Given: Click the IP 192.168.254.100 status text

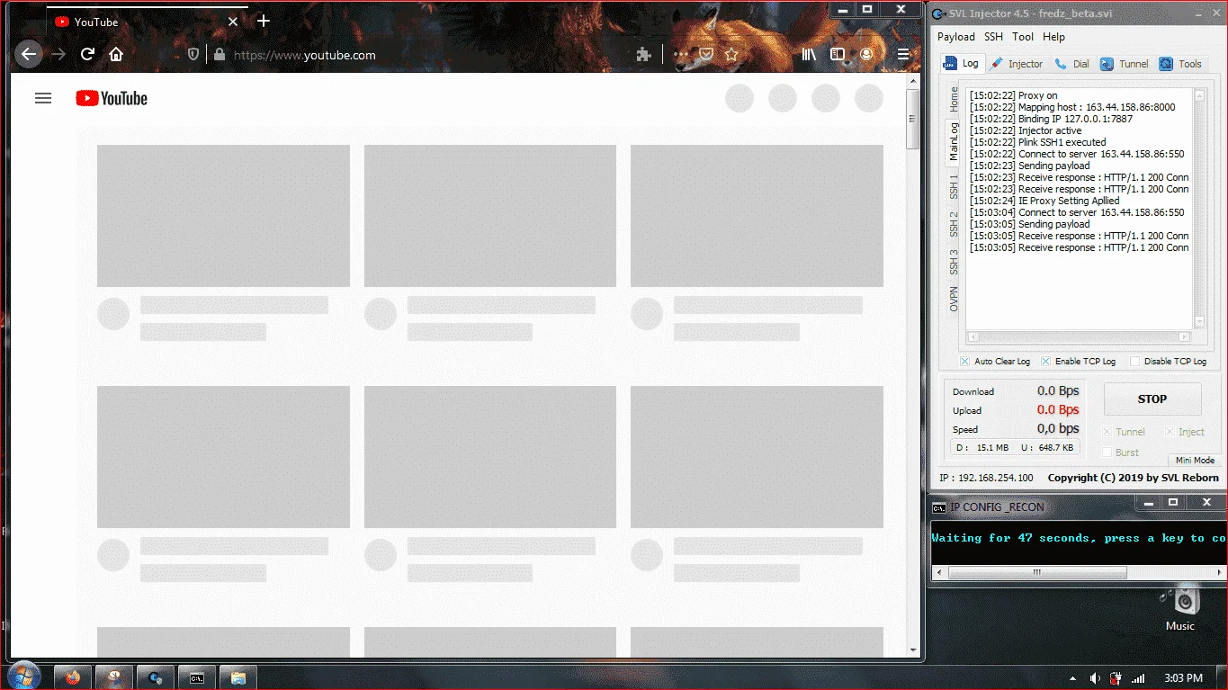Looking at the screenshot, I should click(x=986, y=478).
